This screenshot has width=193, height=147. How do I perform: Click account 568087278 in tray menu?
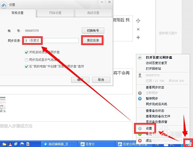[153, 75]
